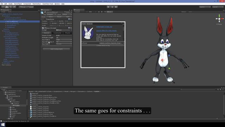
Task: Select the highlighted PelvisLeft bone in Hierarchy
Action: [x=12, y=22]
